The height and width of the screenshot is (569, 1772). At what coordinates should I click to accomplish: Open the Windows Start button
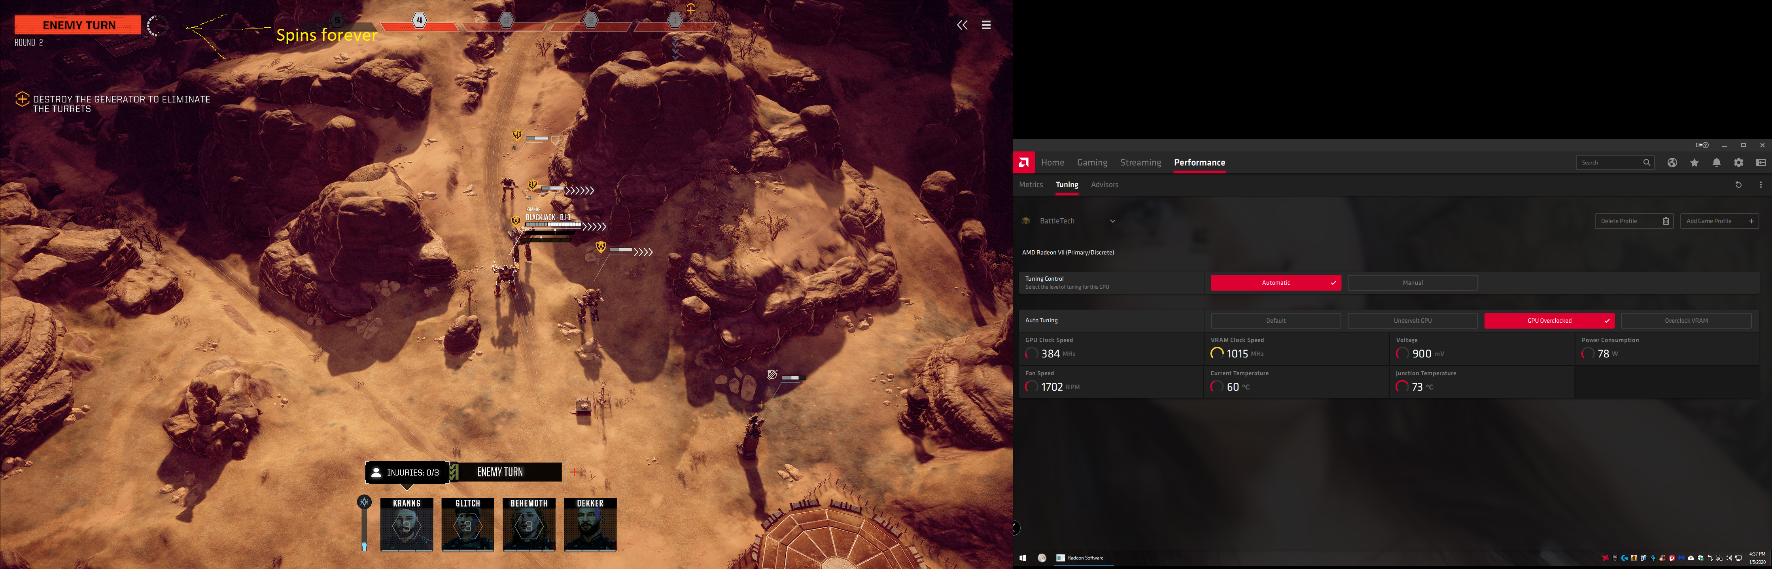(1023, 558)
